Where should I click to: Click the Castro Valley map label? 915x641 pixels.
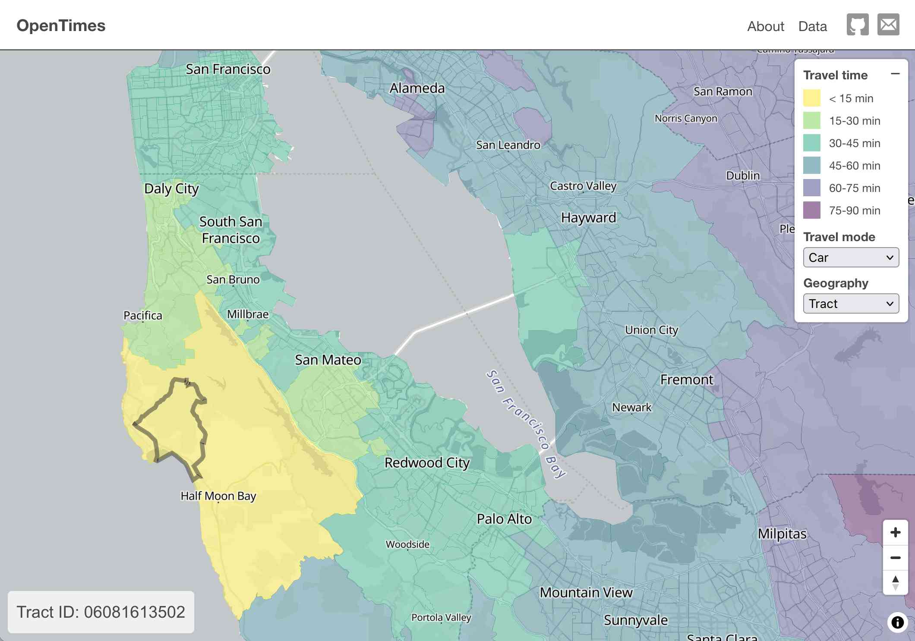[x=583, y=186]
